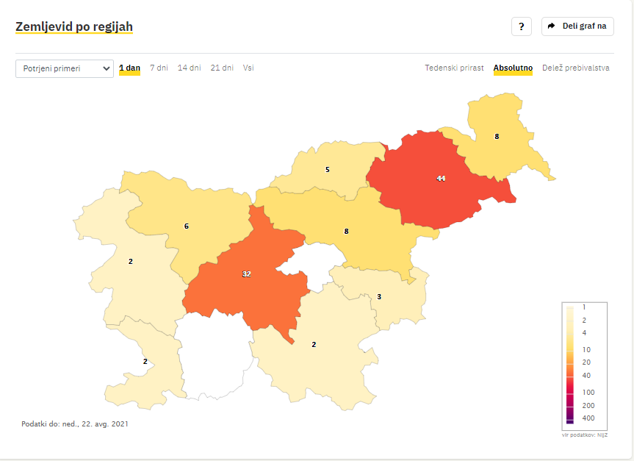Show all data with Vsi
634x461 pixels.
(x=248, y=68)
